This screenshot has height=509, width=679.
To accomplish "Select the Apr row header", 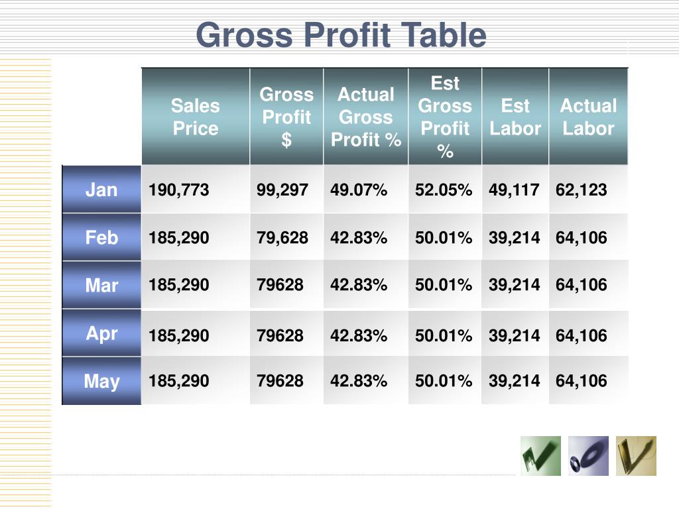I will tap(101, 333).
